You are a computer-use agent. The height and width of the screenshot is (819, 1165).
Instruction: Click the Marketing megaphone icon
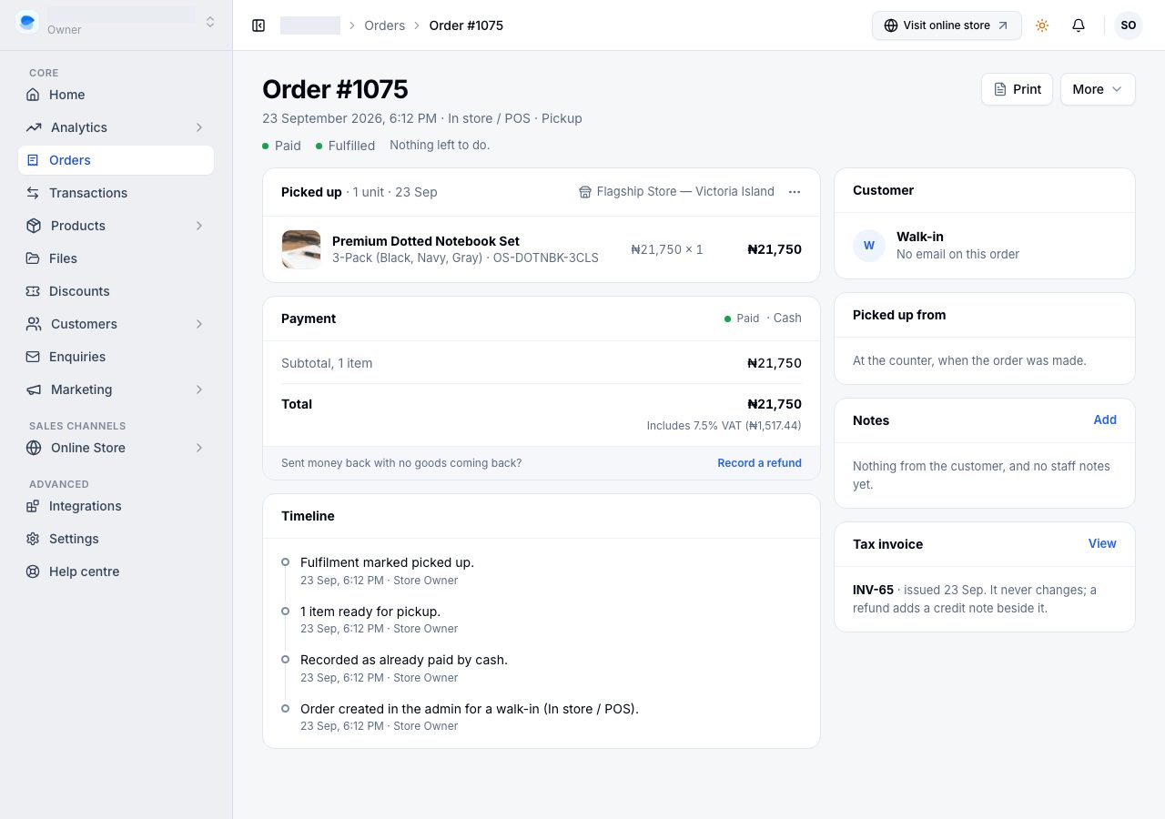click(34, 389)
